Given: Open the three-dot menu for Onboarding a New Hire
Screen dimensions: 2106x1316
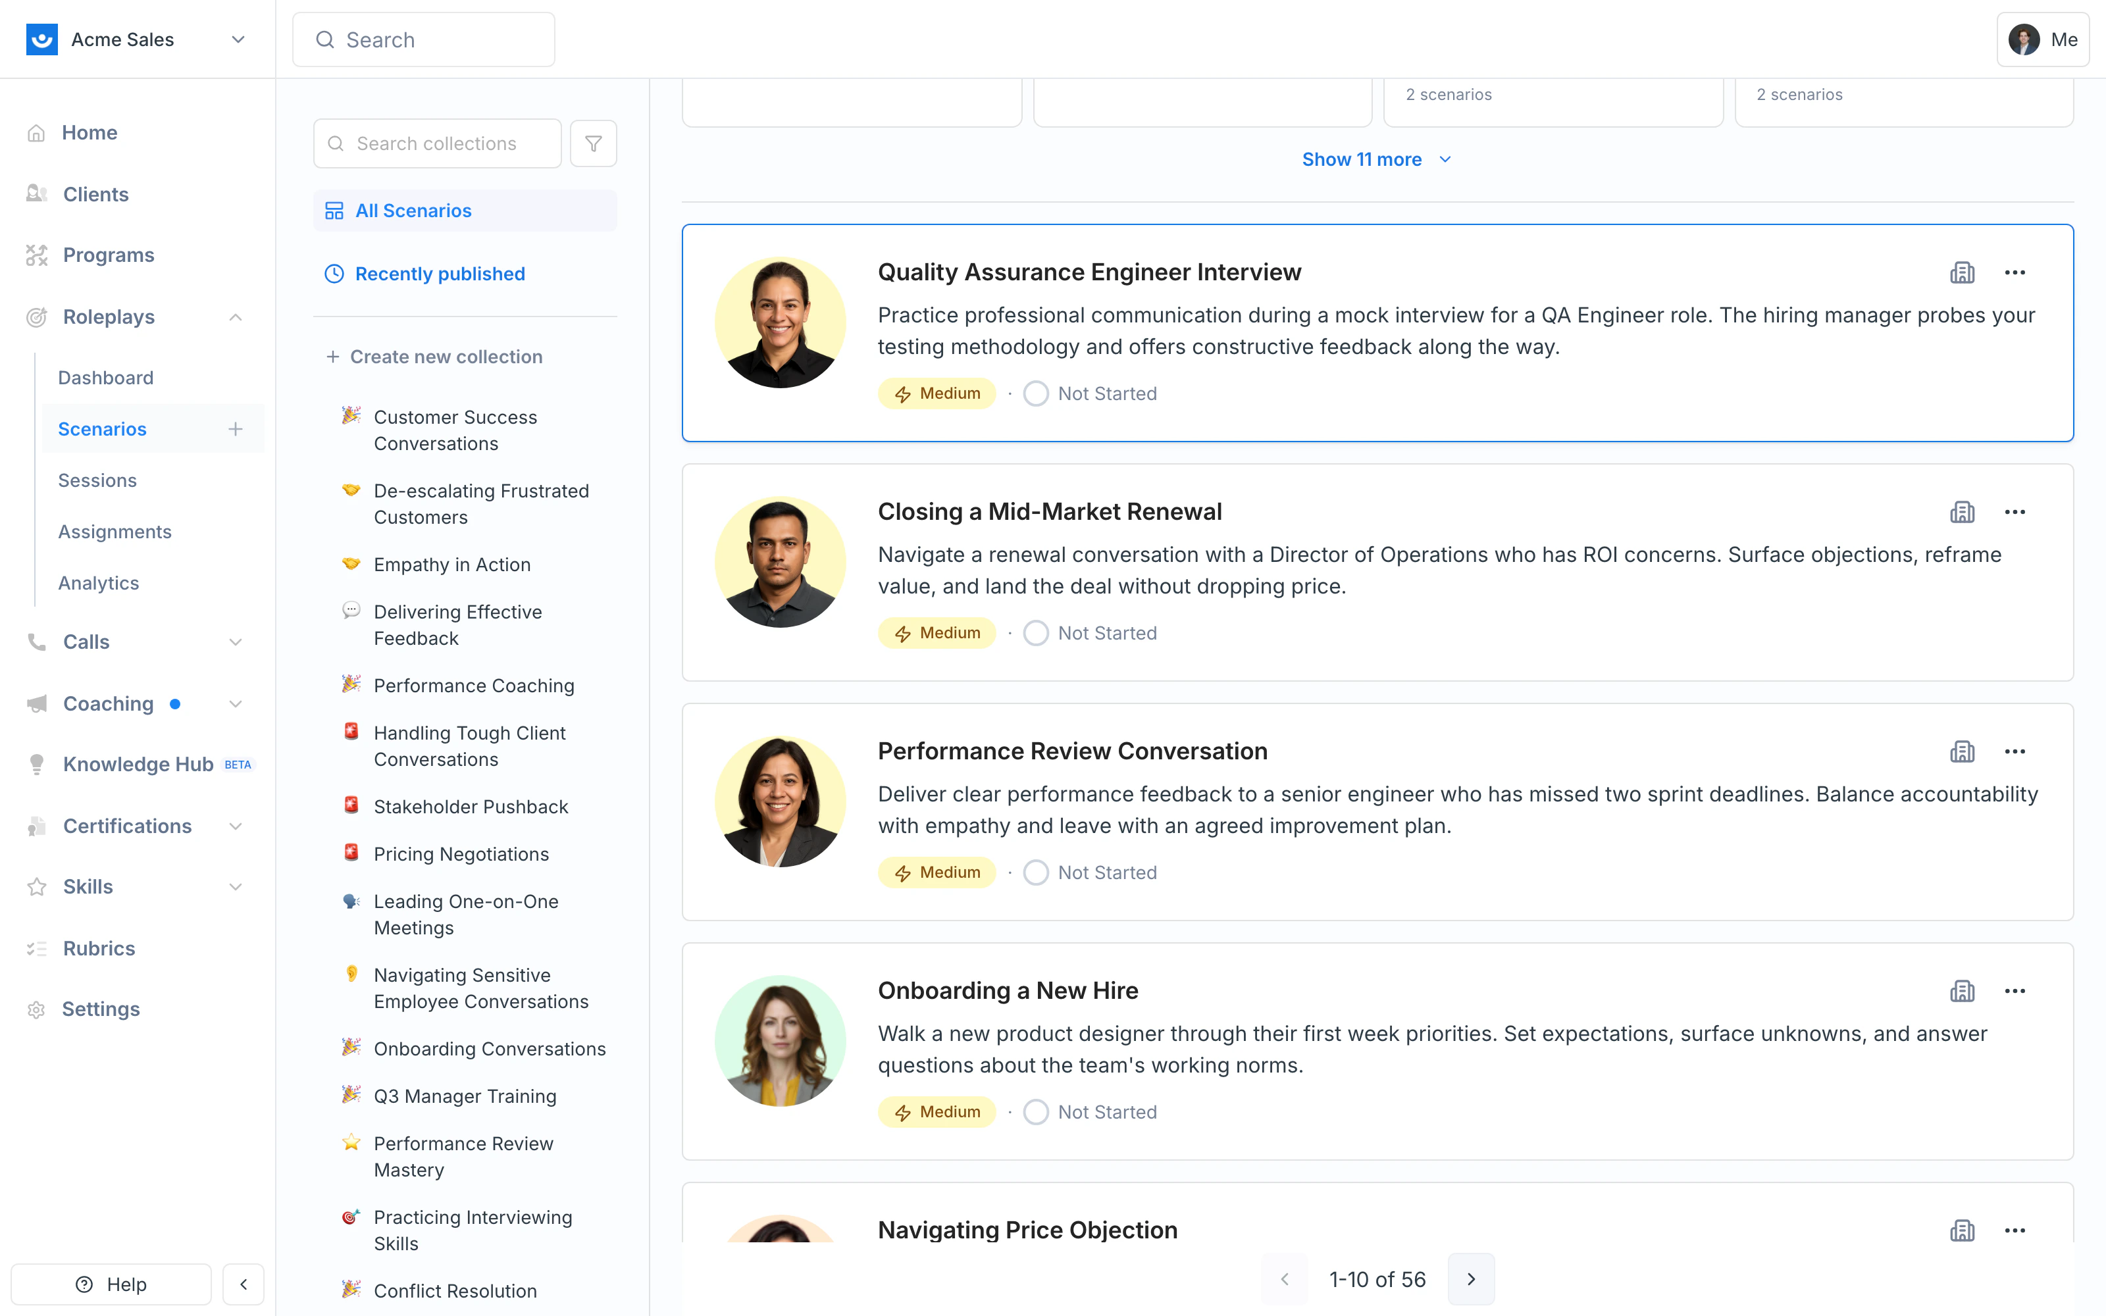Looking at the screenshot, I should [2015, 990].
